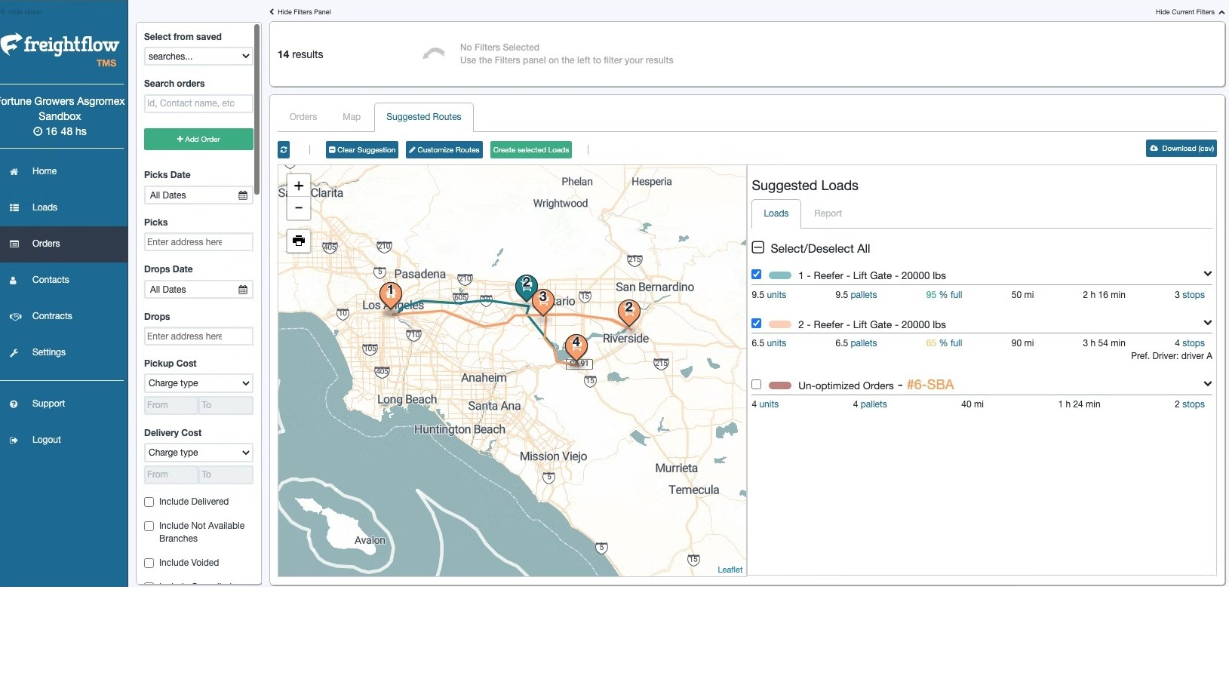Download results as CSV
1229x691 pixels.
[x=1181, y=148]
